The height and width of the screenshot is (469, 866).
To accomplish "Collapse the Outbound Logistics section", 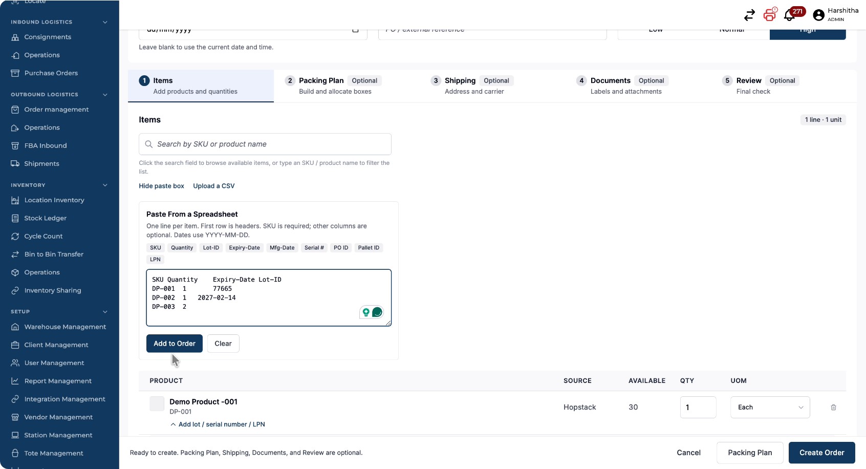I will click(x=105, y=95).
